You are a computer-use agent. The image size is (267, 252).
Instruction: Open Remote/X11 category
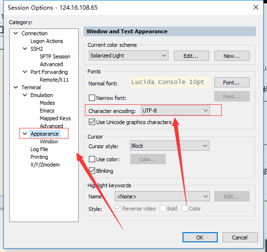tap(54, 80)
